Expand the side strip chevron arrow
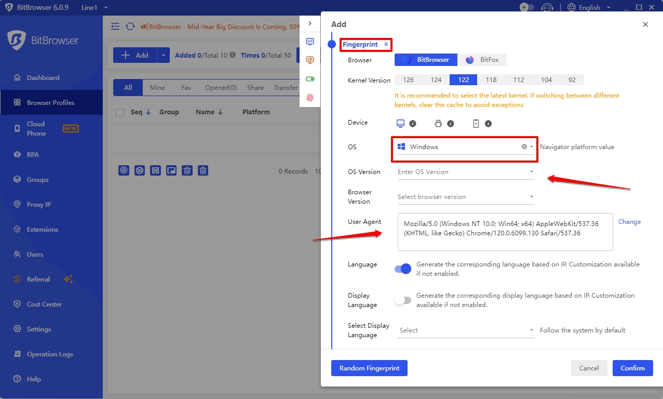Image resolution: width=663 pixels, height=399 pixels. pyautogui.click(x=310, y=23)
